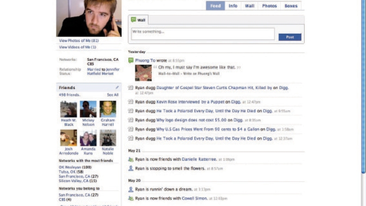Open the Boxes tab
This screenshot has height=206, width=366.
coord(291,6)
